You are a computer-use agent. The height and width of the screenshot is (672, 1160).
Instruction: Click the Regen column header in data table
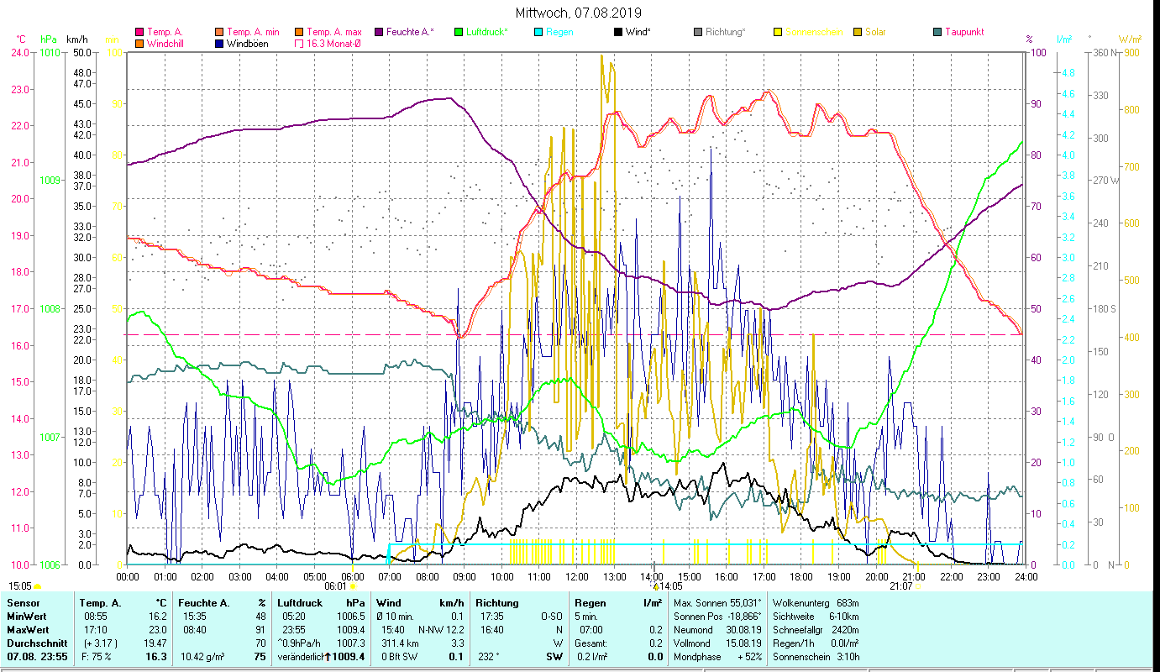(588, 602)
